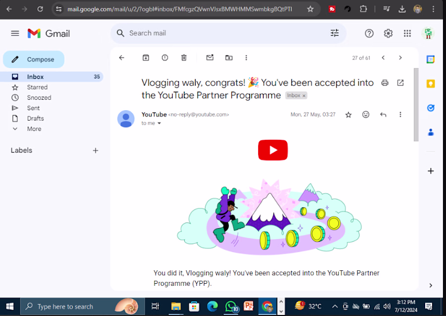This screenshot has width=446, height=316.
Task: Compose a new email
Action: tap(34, 59)
